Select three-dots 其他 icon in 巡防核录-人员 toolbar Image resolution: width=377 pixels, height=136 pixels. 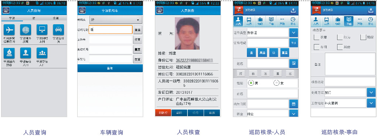pyautogui.click(x=282, y=21)
